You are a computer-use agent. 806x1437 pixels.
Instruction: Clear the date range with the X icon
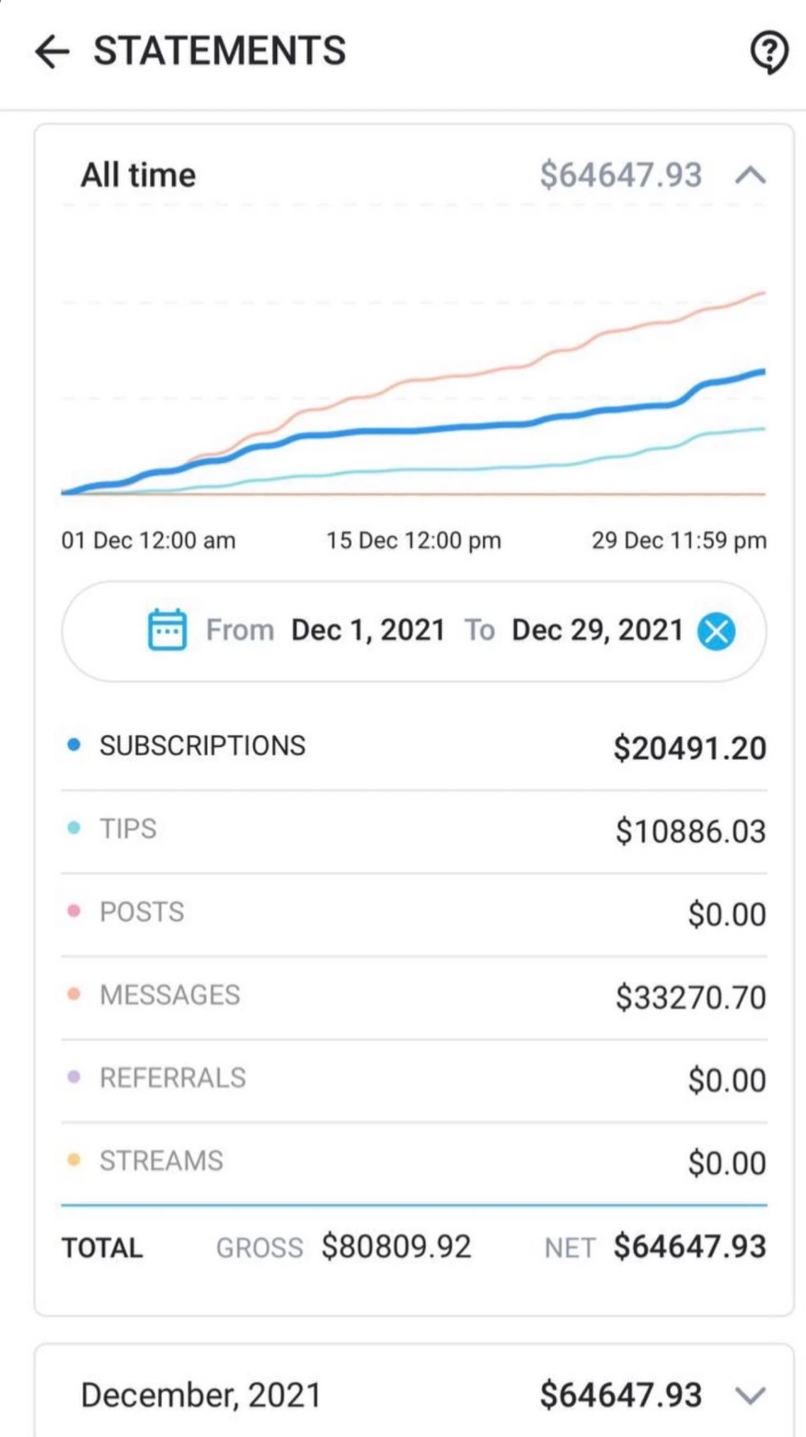pos(716,631)
